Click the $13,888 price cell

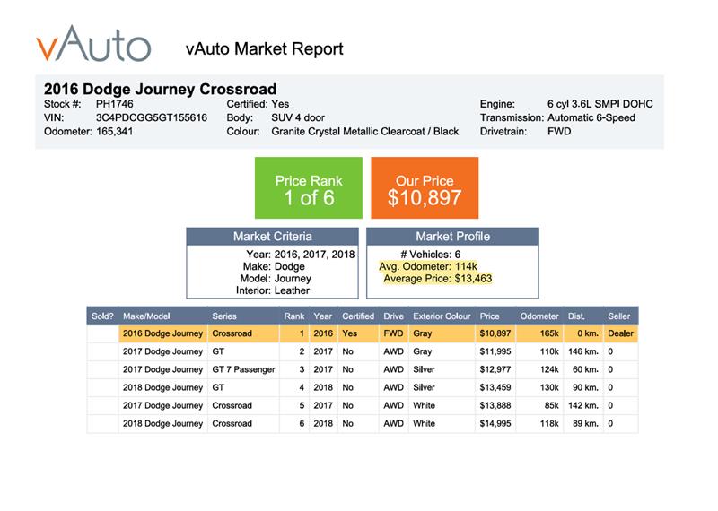coord(495,405)
